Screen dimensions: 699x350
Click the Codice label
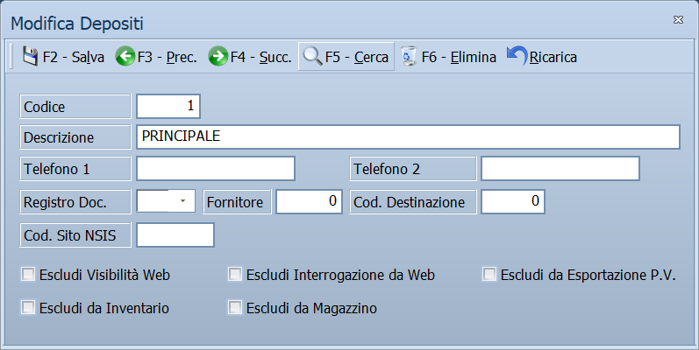click(75, 106)
